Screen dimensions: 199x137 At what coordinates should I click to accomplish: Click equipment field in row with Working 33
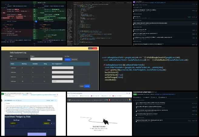point(62,81)
